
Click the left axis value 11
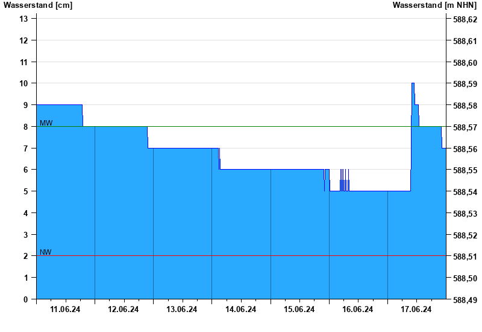click(x=23, y=62)
